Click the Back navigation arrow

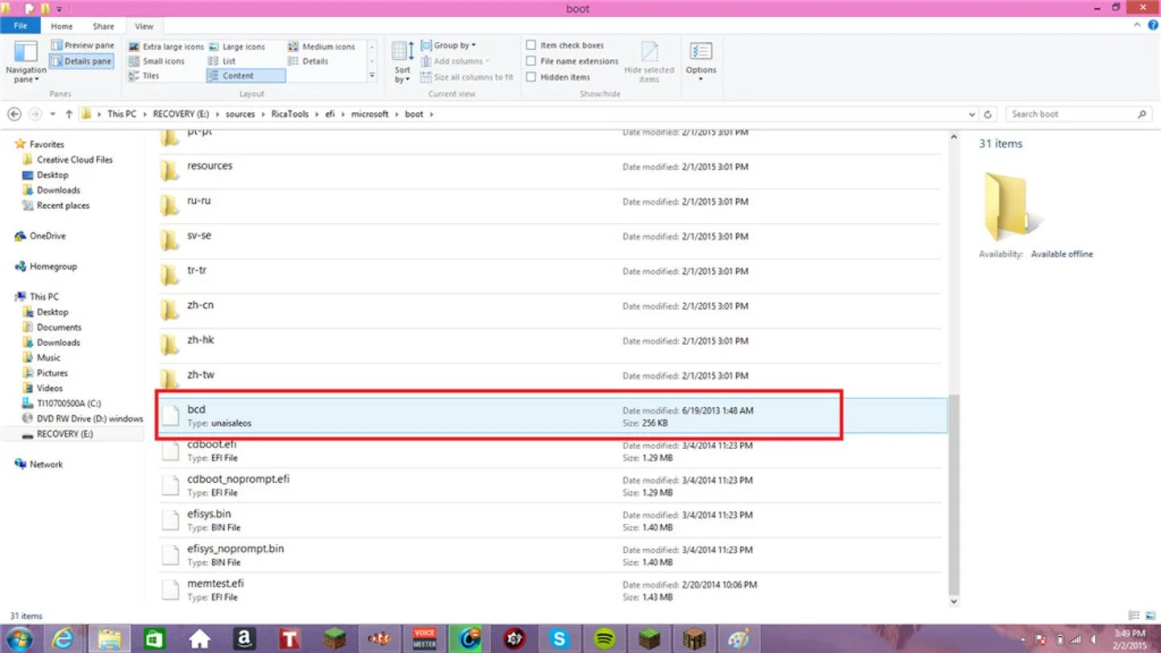click(15, 114)
